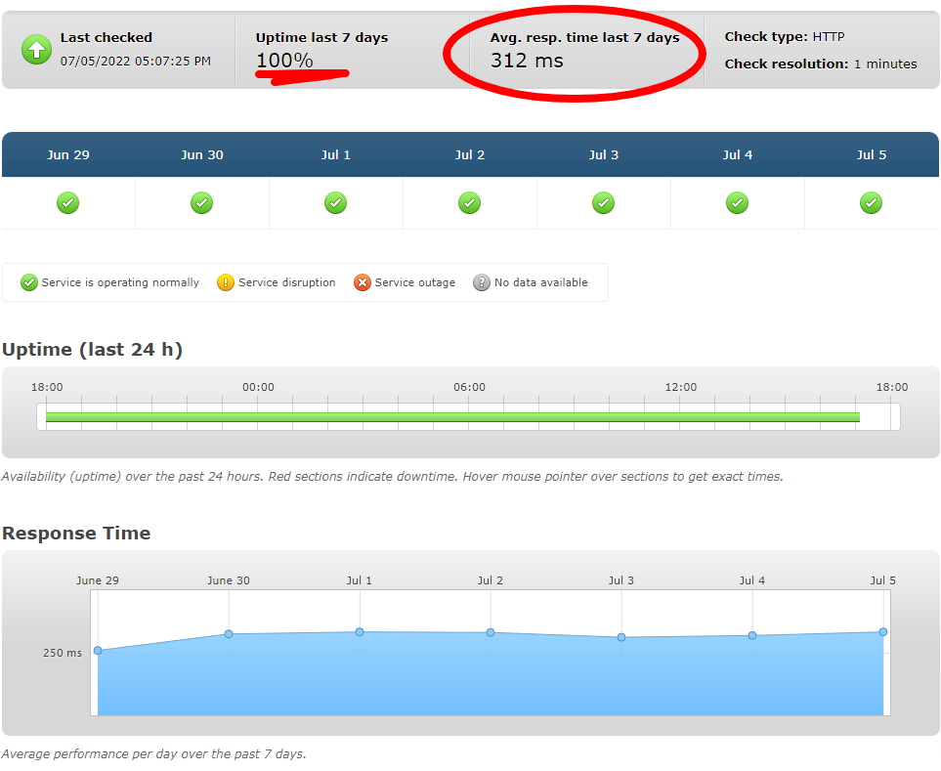Click the Jul 4 response time data point
This screenshot has height=771, width=941.
752,635
